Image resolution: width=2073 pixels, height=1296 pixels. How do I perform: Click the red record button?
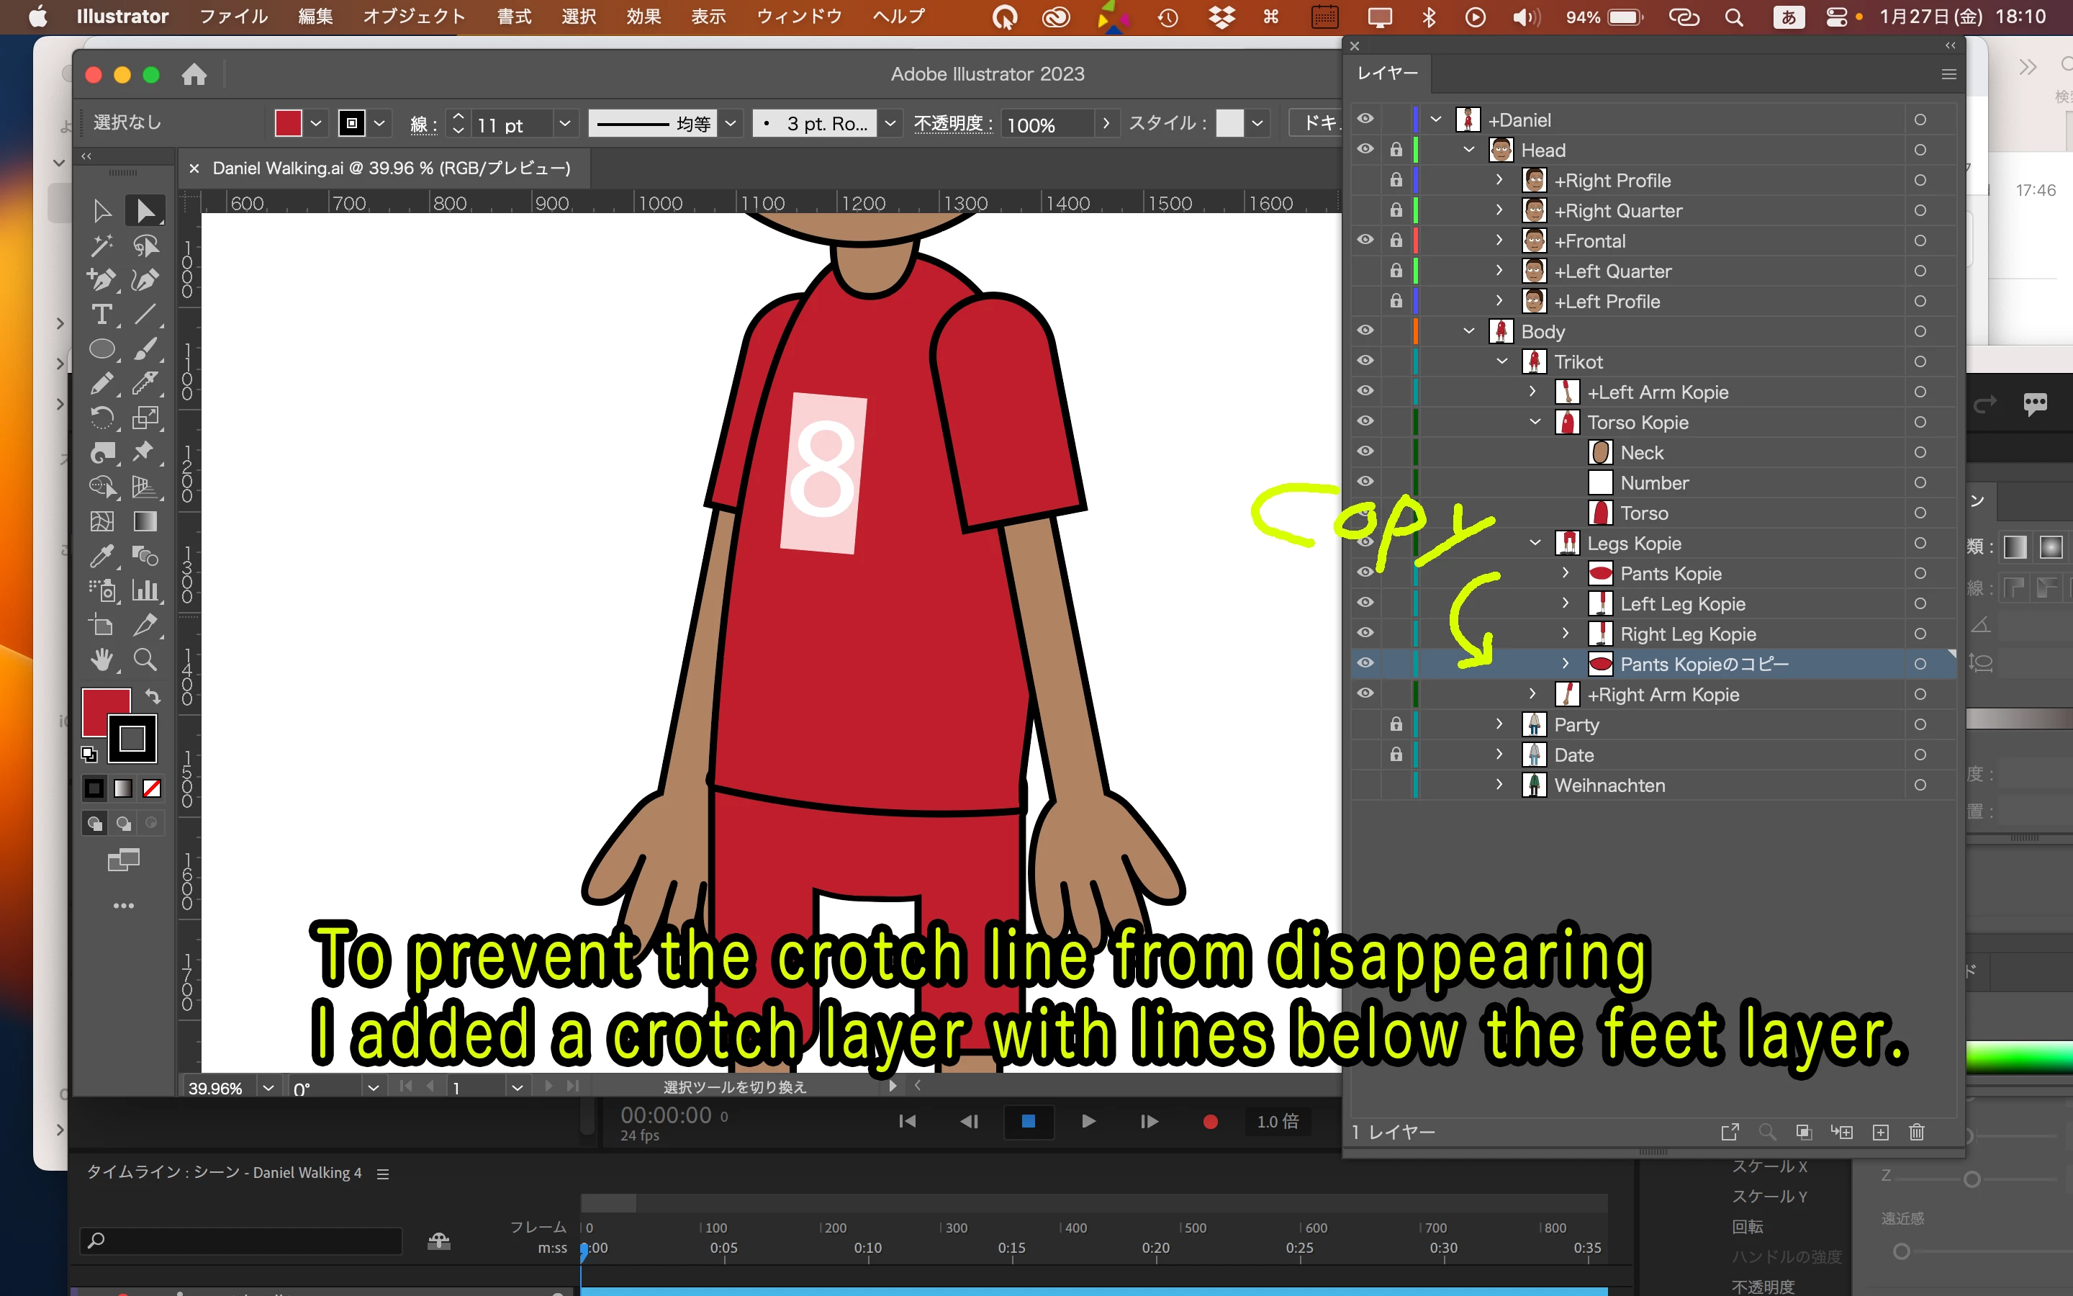(1209, 1121)
